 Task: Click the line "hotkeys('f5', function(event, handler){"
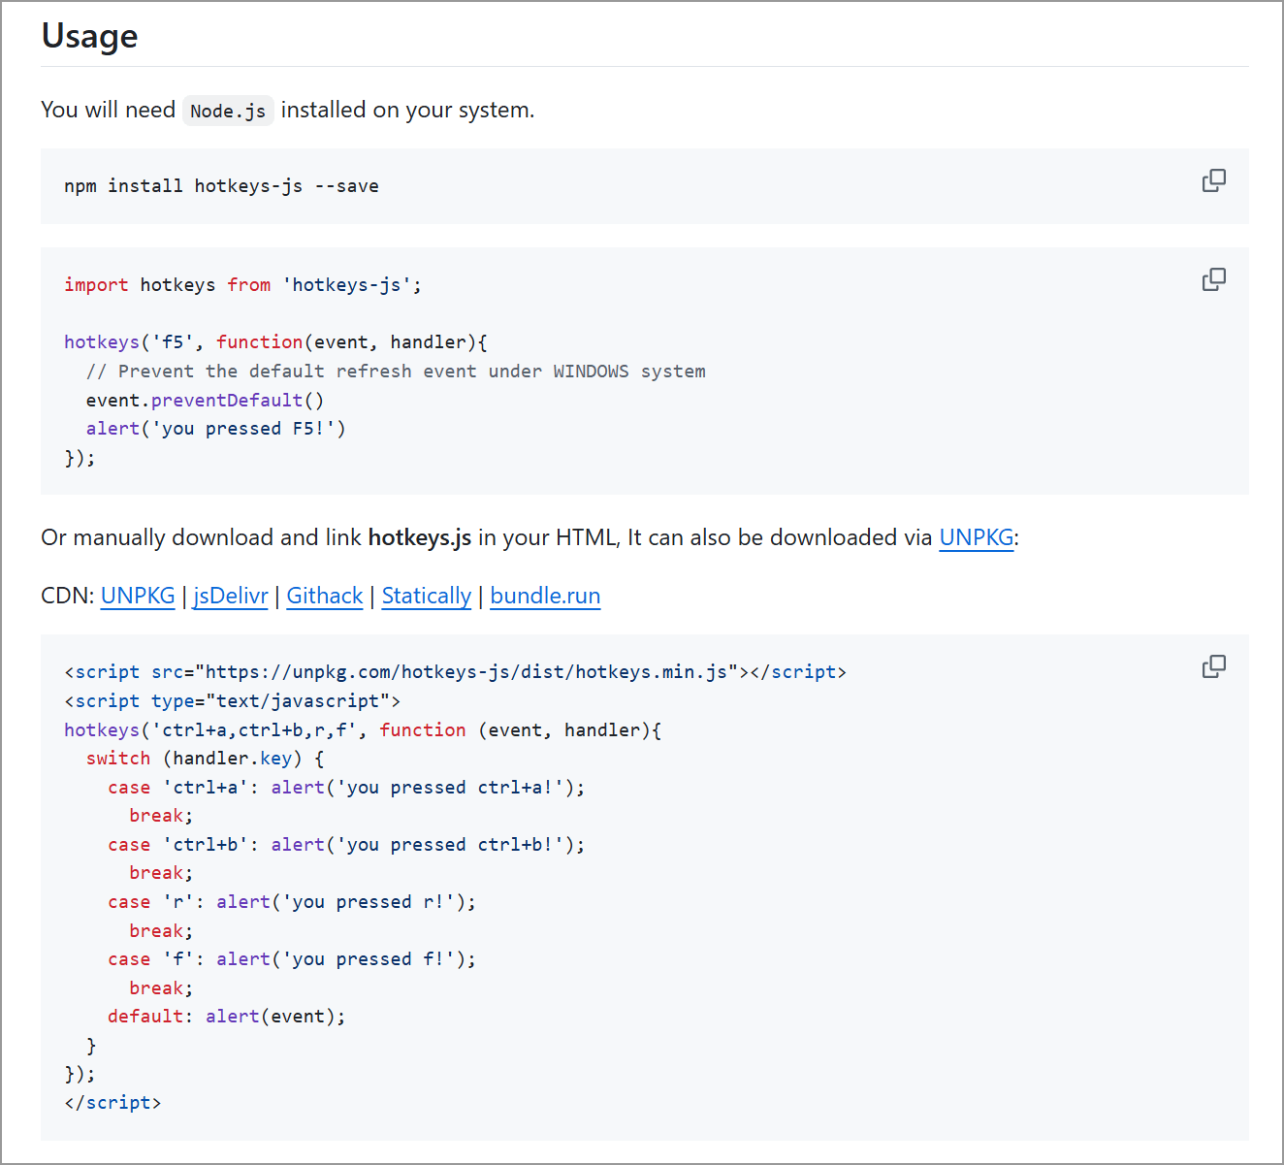pos(276,342)
